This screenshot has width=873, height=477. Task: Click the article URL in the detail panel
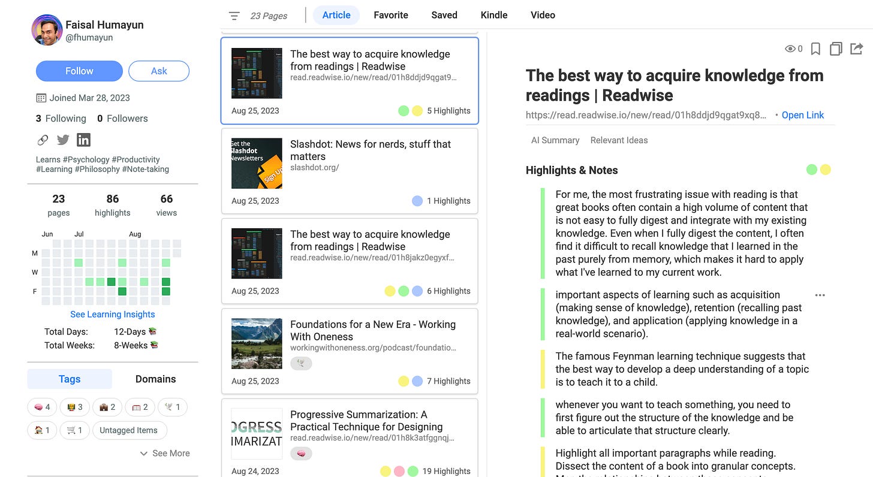pos(646,116)
